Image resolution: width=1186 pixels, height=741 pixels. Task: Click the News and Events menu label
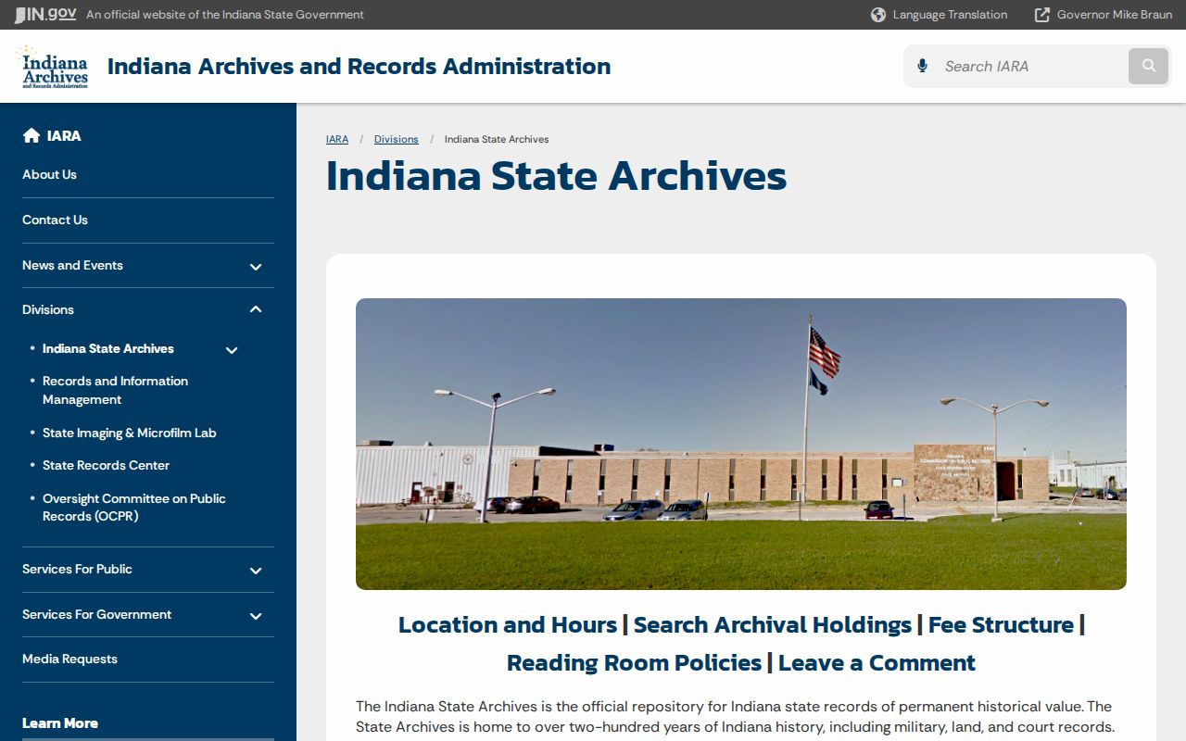(72, 265)
